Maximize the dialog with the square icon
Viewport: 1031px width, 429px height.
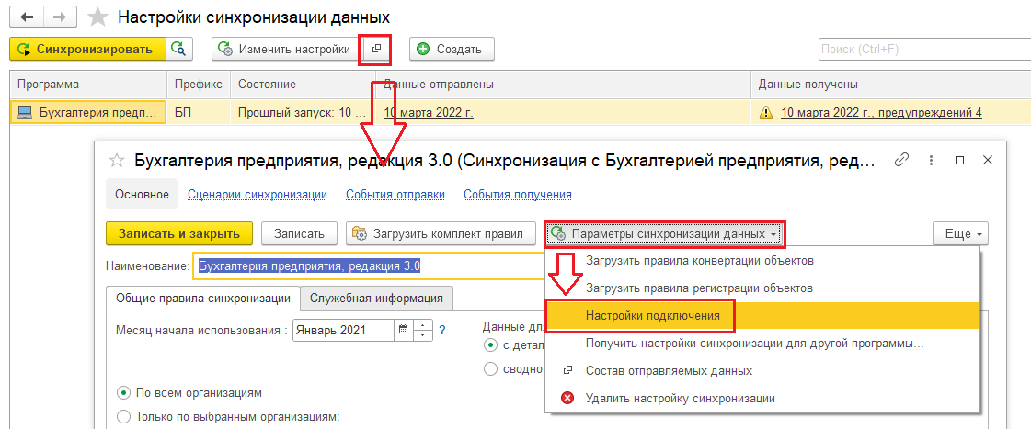tap(959, 160)
